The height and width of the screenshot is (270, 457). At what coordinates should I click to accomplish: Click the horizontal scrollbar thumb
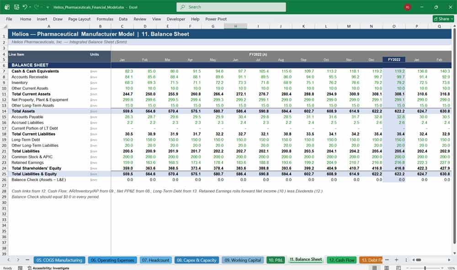[418, 260]
